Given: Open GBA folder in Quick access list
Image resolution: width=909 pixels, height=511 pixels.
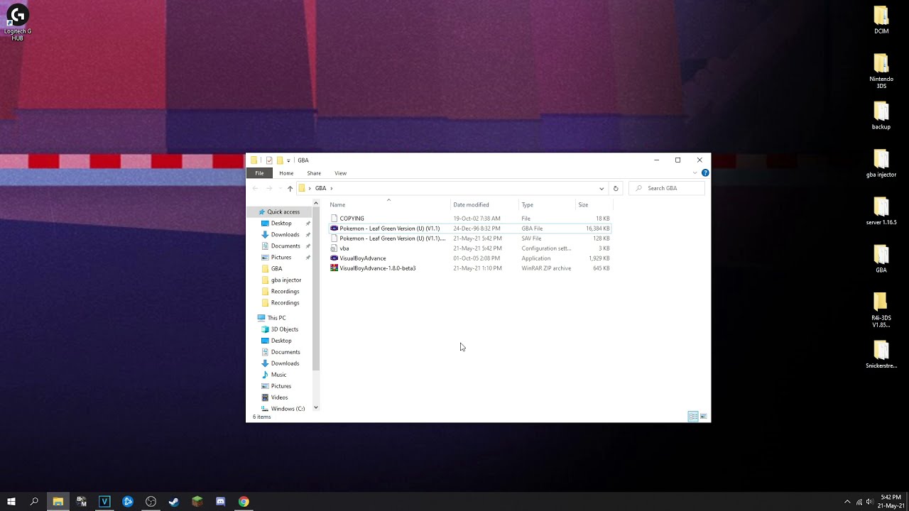Looking at the screenshot, I should click(x=276, y=268).
